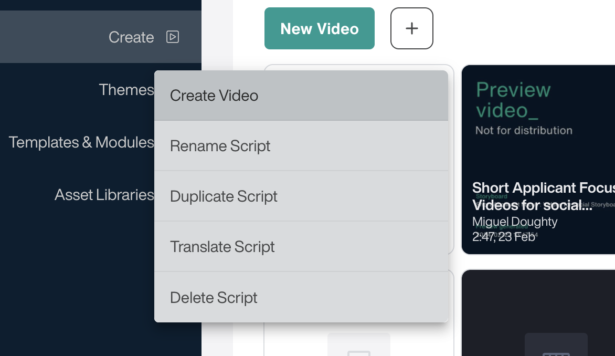
Task: Select Duplicate Script option
Action: [x=224, y=196]
